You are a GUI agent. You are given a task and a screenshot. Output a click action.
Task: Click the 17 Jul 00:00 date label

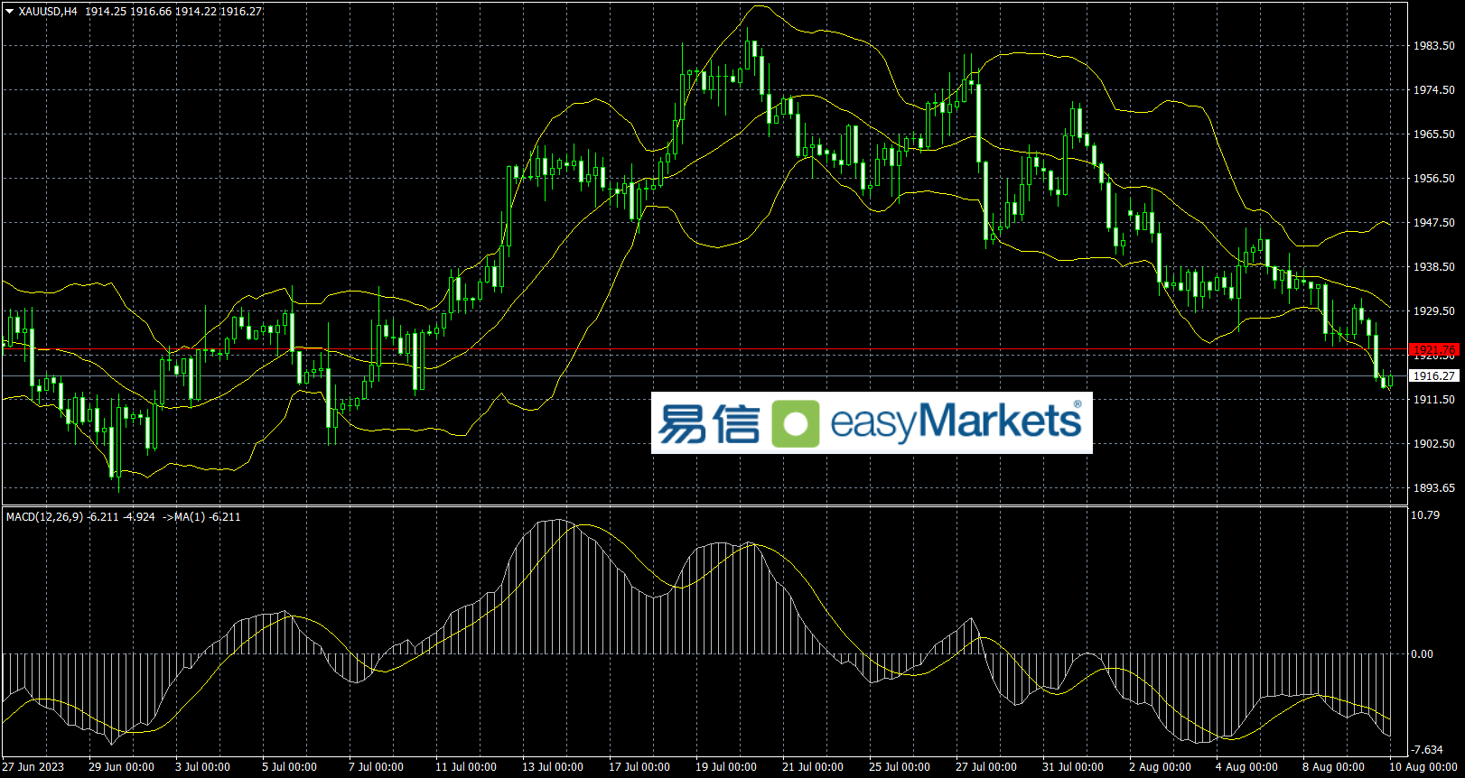(639, 767)
